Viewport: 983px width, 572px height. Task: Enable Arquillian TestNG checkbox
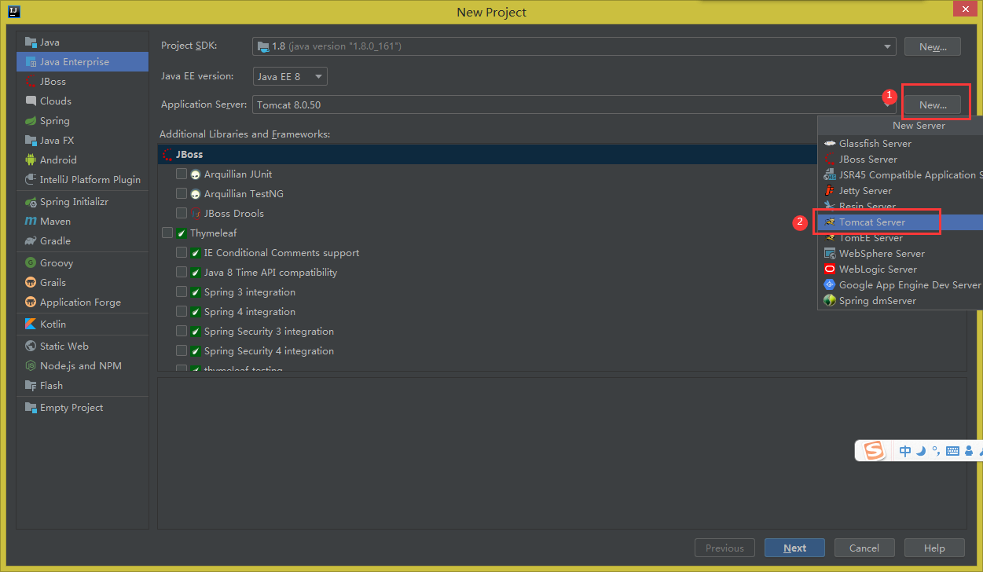point(182,194)
